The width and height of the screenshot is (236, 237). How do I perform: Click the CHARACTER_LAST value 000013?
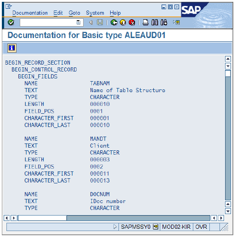click(100, 181)
